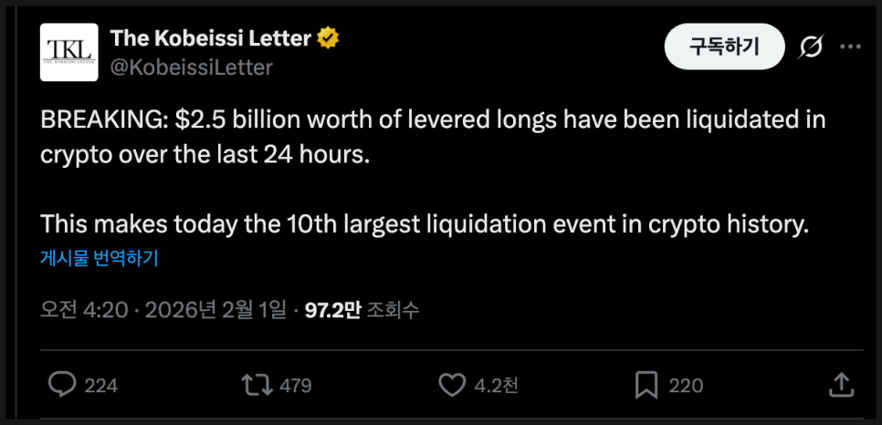Click the 220 bookmarks count
The image size is (882, 425).
[x=686, y=386]
